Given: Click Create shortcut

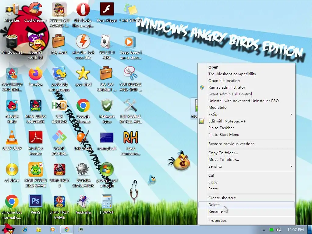Looking at the screenshot, I should (x=246, y=198).
